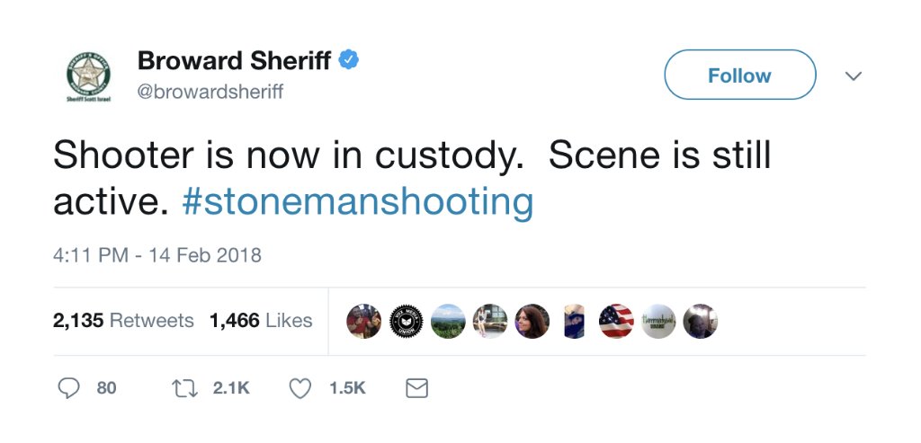Follow the Broward Sheriff account
921x443 pixels.
[739, 75]
